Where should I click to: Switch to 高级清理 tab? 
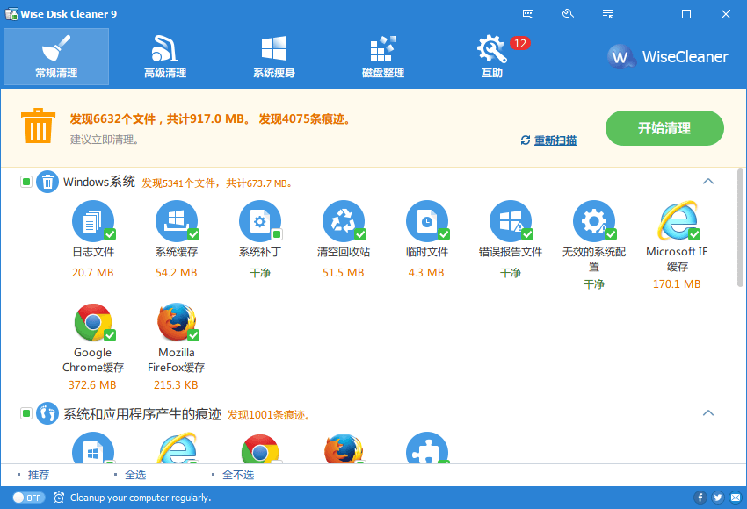coord(165,57)
